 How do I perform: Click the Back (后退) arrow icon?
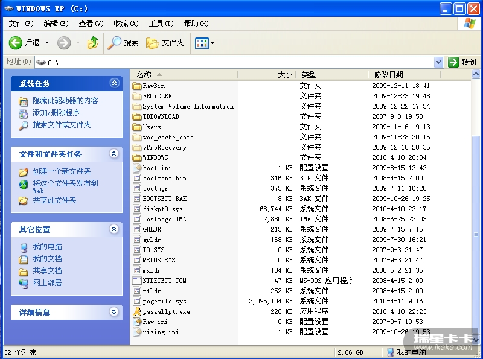pos(16,43)
